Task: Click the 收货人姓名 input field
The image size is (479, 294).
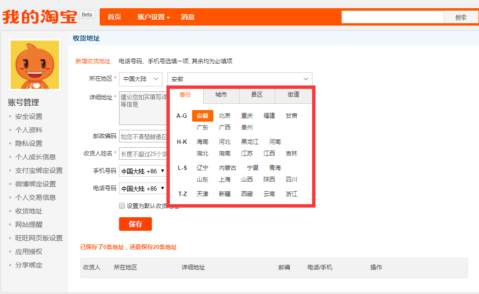Action: click(x=143, y=154)
